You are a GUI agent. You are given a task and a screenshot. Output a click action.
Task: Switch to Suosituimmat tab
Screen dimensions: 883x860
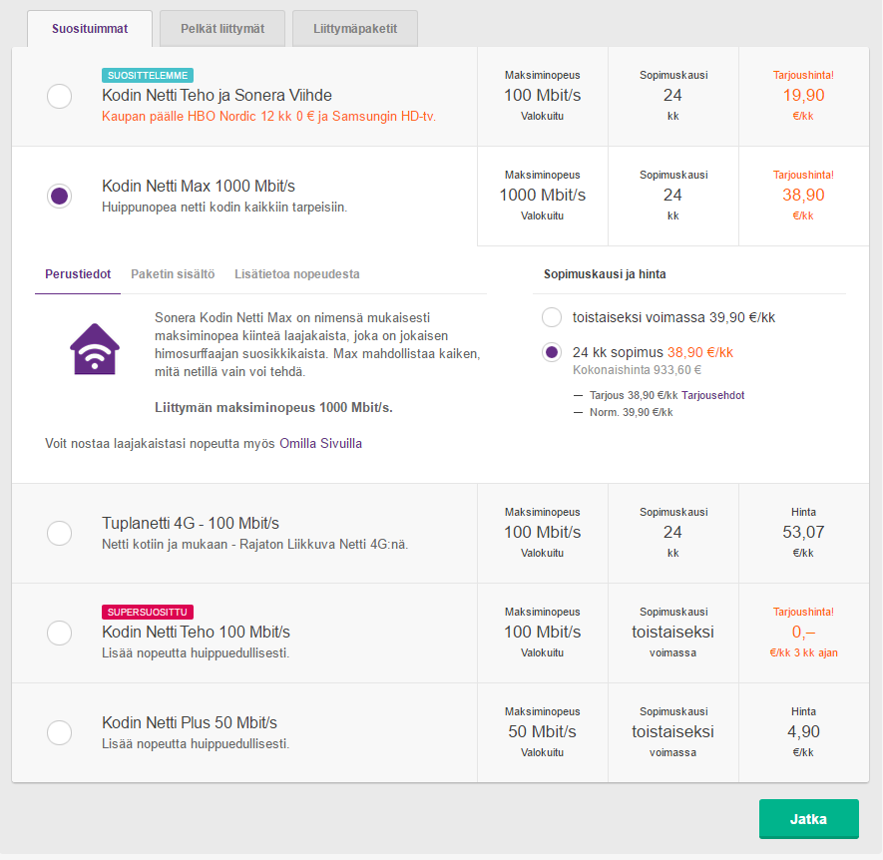point(90,29)
